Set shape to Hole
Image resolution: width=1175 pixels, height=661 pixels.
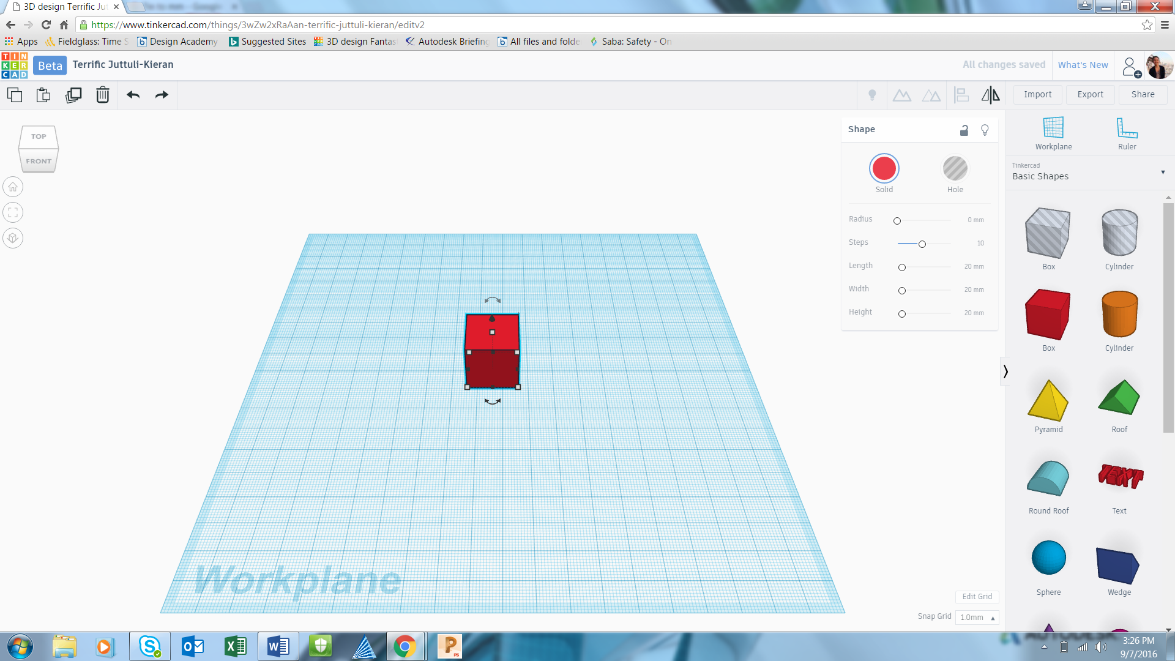point(955,169)
